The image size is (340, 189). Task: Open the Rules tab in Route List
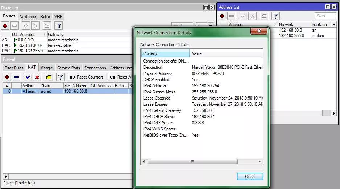coord(45,16)
